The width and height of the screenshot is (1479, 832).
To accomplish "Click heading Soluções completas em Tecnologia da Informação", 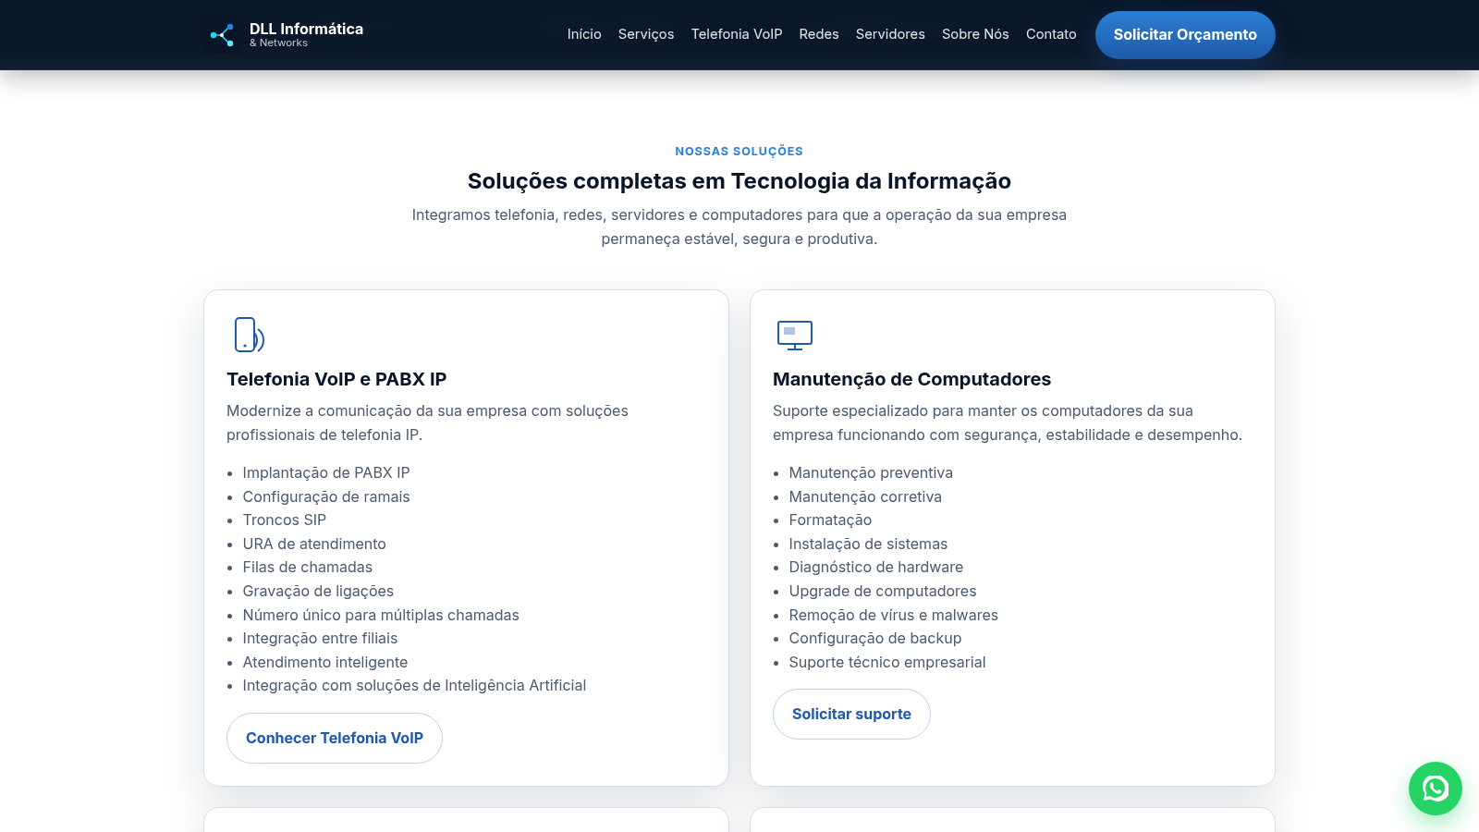I will (x=739, y=181).
